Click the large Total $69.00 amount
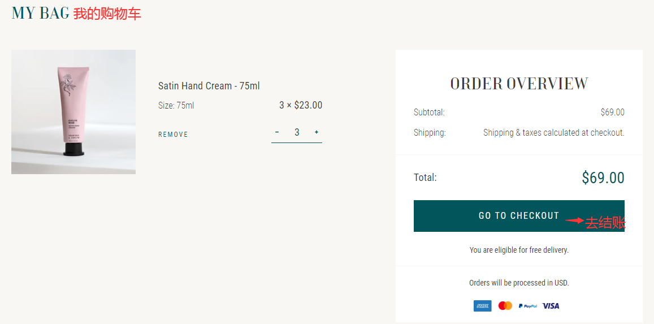Screen dimensions: 654x324 603,178
